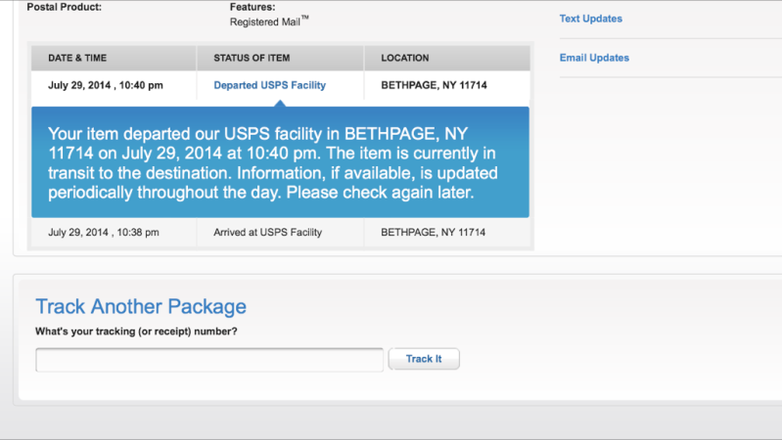The width and height of the screenshot is (782, 440).
Task: Click the trademark symbol after Registered Mail
Action: 304,18
